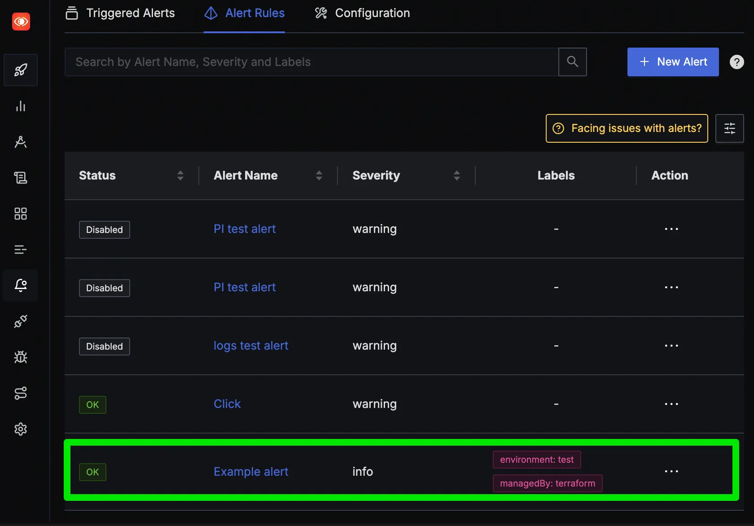Screen dimensions: 754x526
Task: Open the second PI test alert link
Action: pos(245,287)
